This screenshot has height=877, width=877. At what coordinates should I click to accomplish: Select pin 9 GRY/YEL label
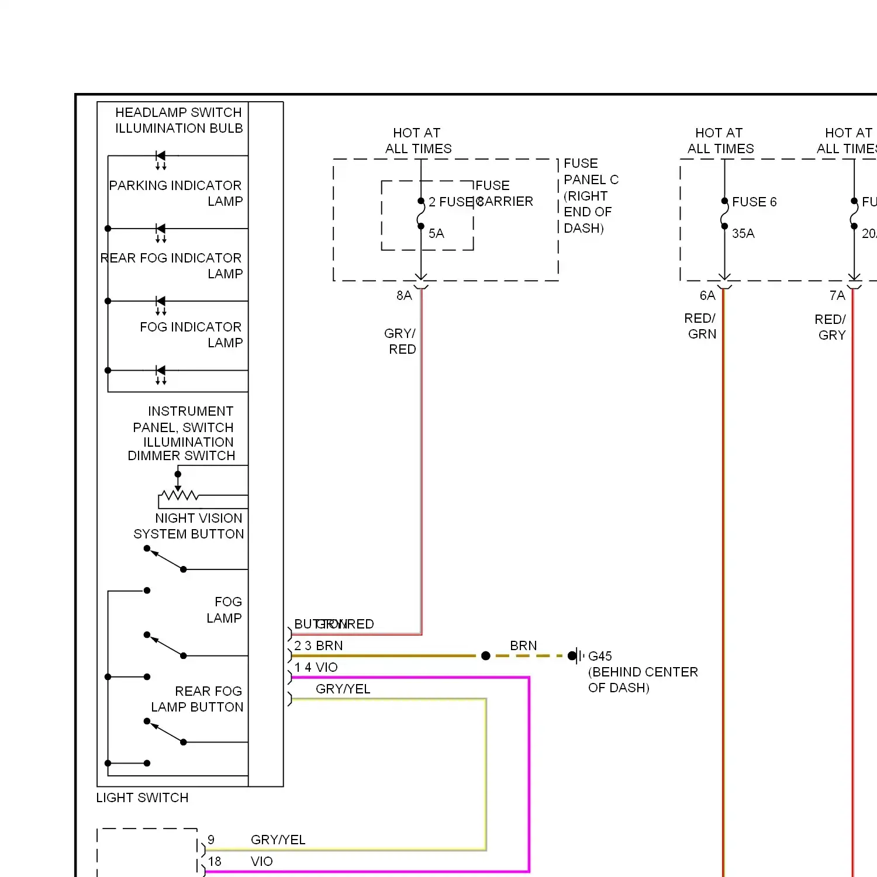(258, 840)
